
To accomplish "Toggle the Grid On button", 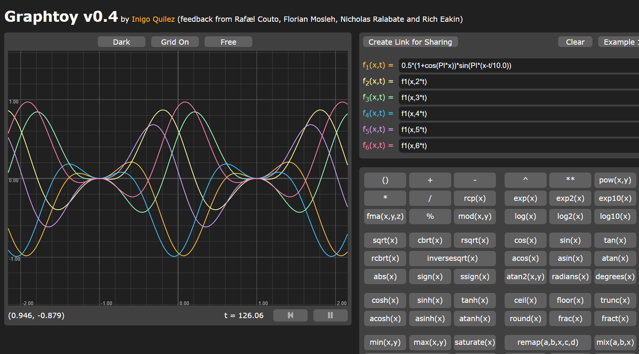I will click(175, 42).
